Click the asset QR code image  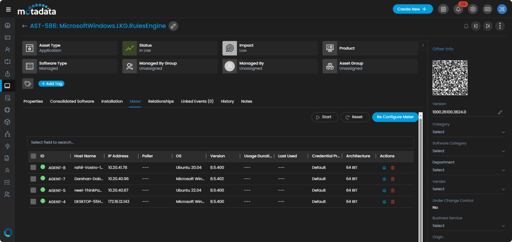click(450, 78)
